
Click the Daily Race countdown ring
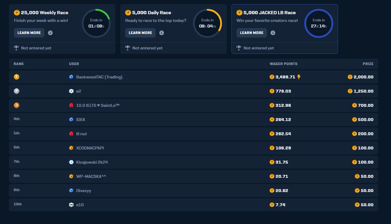pos(208,23)
